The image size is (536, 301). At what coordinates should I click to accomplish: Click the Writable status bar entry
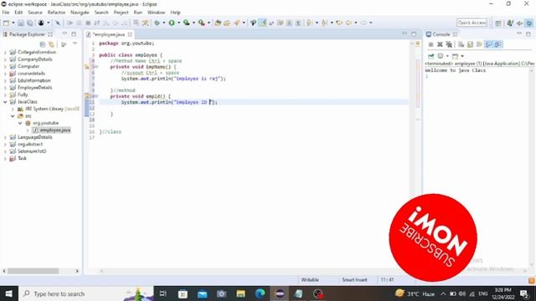pyautogui.click(x=310, y=280)
